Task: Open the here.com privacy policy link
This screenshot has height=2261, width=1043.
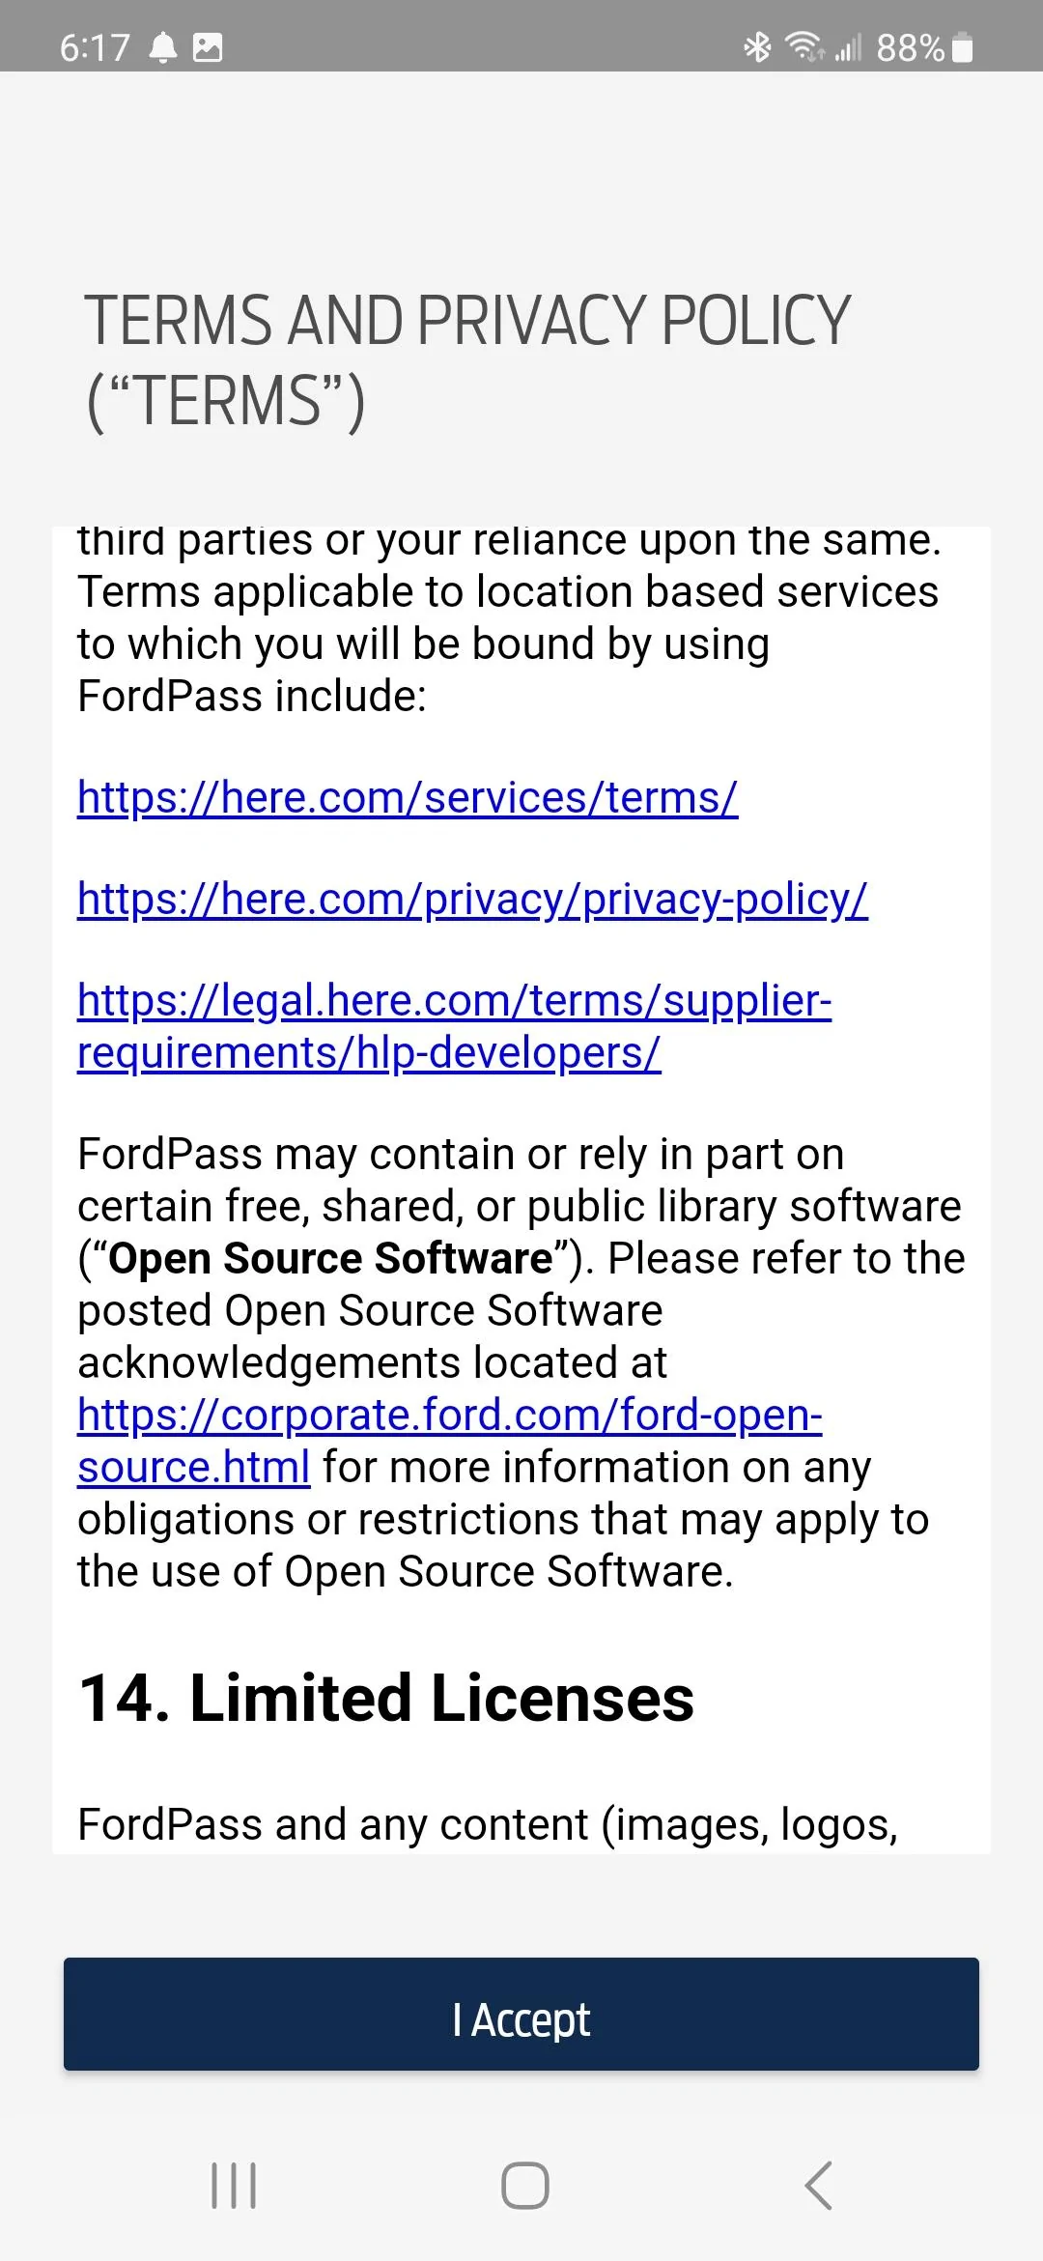Action: (x=473, y=899)
